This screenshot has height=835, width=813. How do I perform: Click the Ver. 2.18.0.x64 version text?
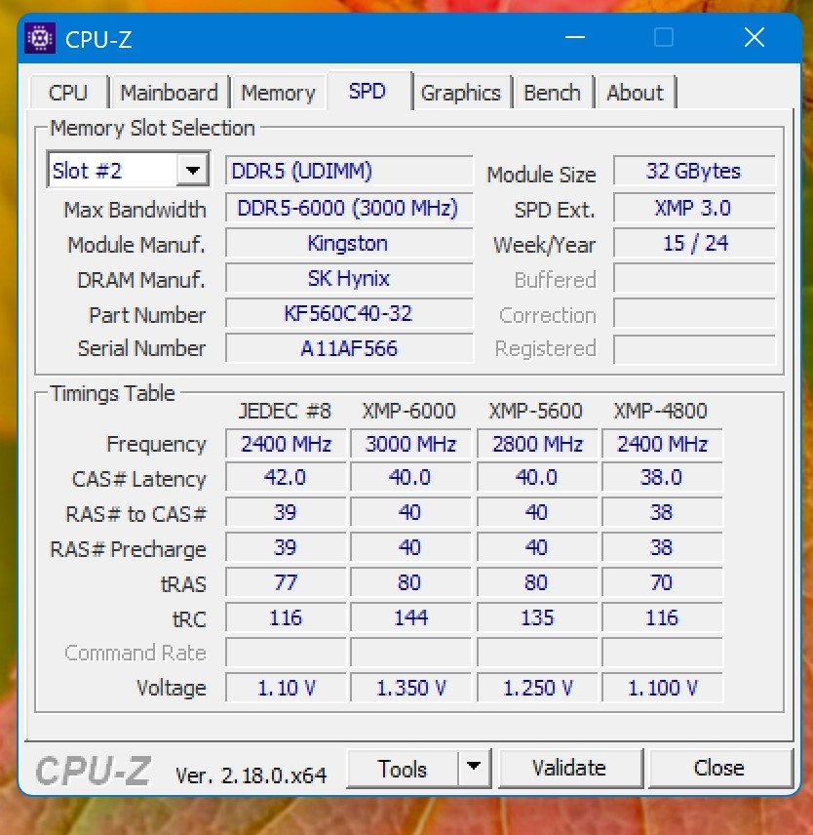[x=252, y=775]
